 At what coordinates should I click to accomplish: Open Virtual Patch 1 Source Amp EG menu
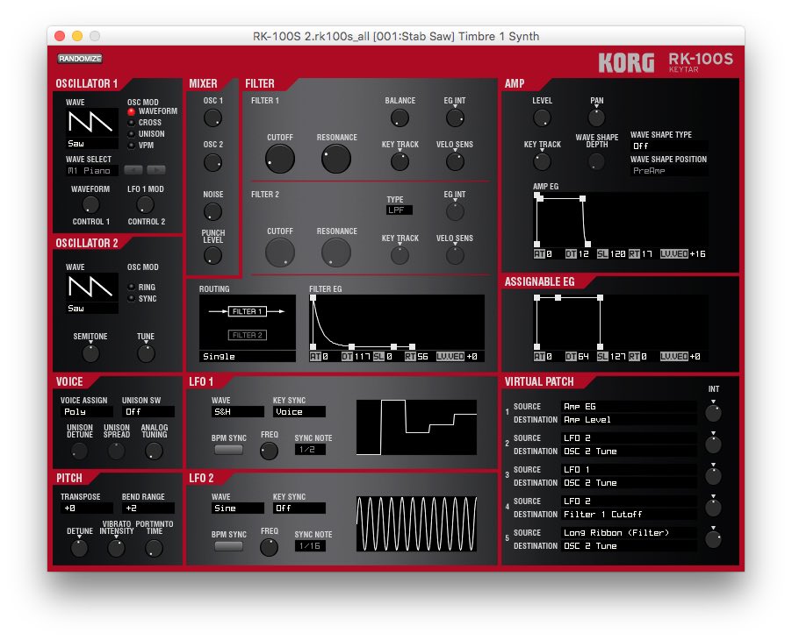click(629, 407)
